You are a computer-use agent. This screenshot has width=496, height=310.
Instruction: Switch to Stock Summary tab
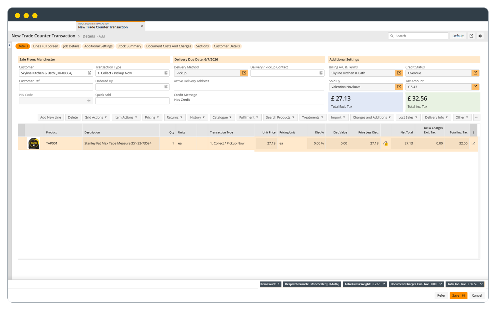coord(129,46)
